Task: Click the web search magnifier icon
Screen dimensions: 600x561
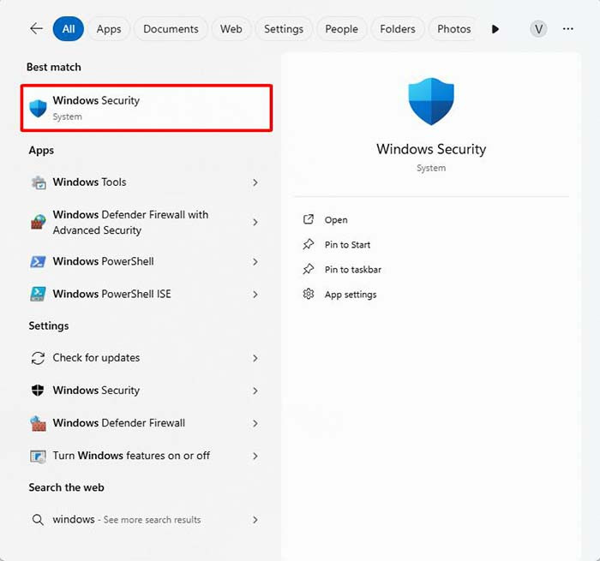Action: 38,520
